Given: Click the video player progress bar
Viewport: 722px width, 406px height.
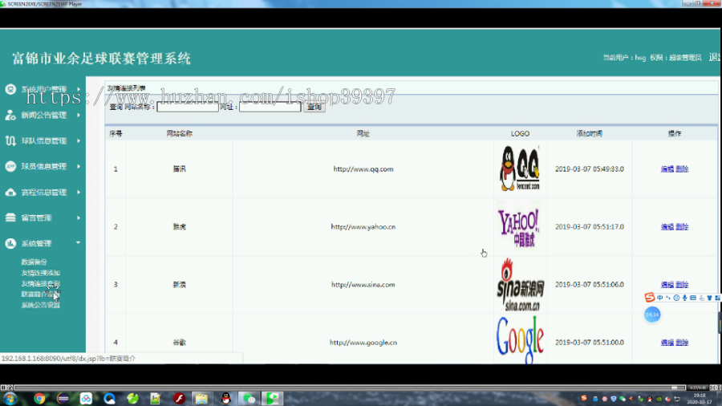Looking at the screenshot, I should click(x=350, y=388).
